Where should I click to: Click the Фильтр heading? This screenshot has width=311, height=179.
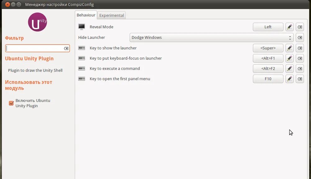[14, 38]
